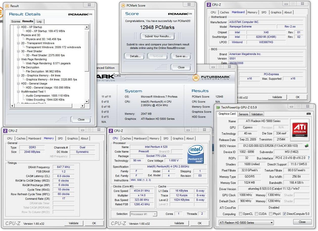Click Validate in CPU-Z Mainboard window

click(277, 97)
